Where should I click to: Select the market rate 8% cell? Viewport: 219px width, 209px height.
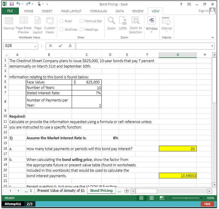coord(110,138)
